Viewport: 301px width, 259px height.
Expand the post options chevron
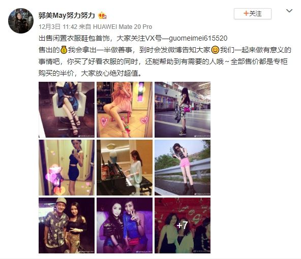289,11
